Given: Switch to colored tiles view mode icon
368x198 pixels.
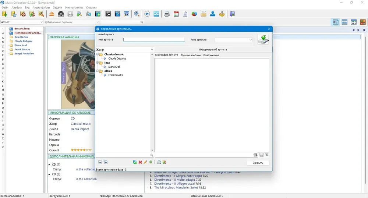Looking at the screenshot, I should pos(363,22).
